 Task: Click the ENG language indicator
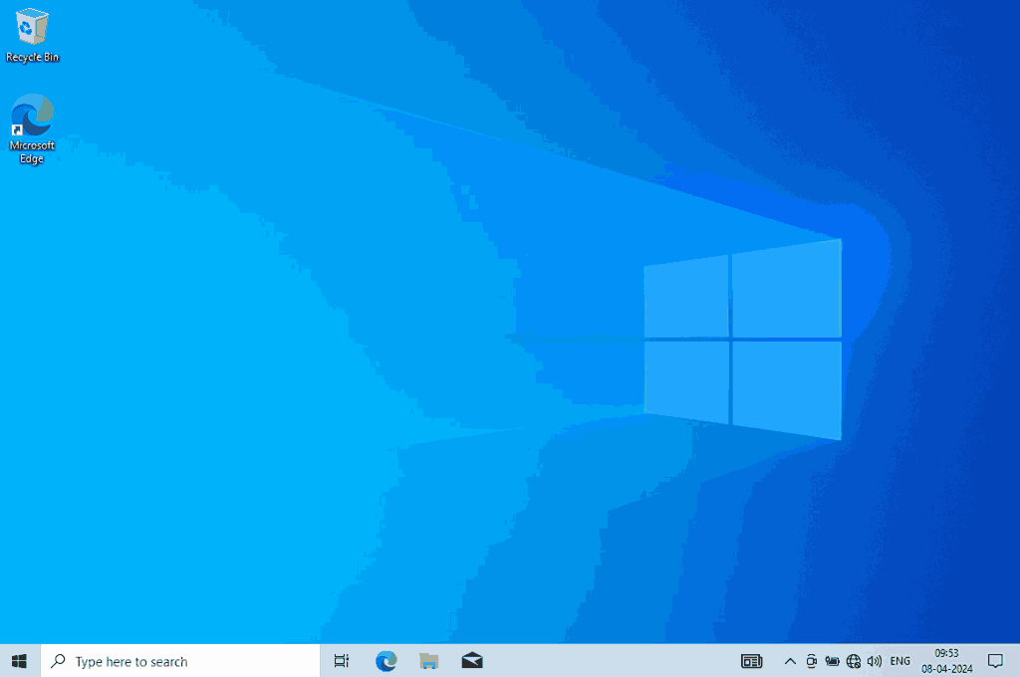point(900,661)
